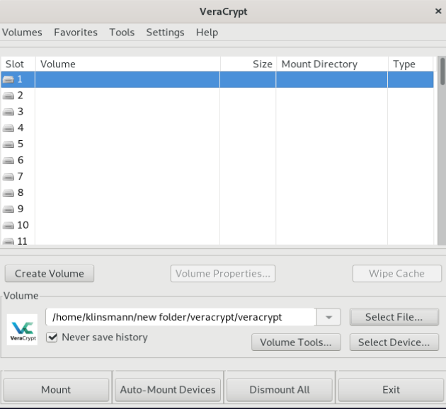Click the Select File button
This screenshot has width=446, height=409.
(394, 317)
